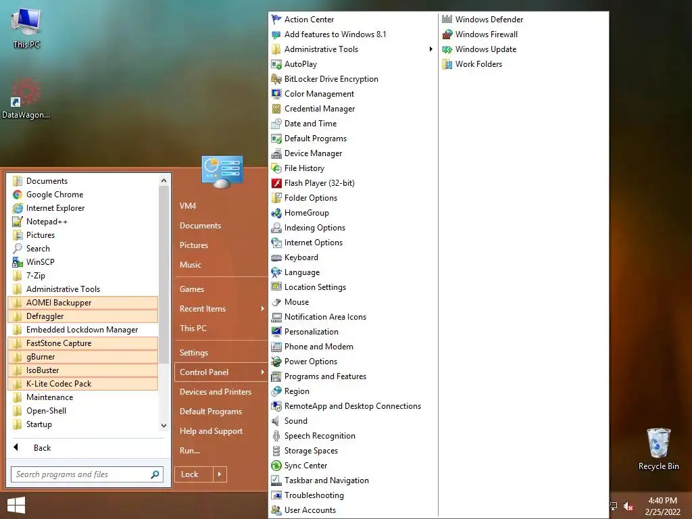Open the User Accounts icon
The image size is (692, 519).
(276, 510)
